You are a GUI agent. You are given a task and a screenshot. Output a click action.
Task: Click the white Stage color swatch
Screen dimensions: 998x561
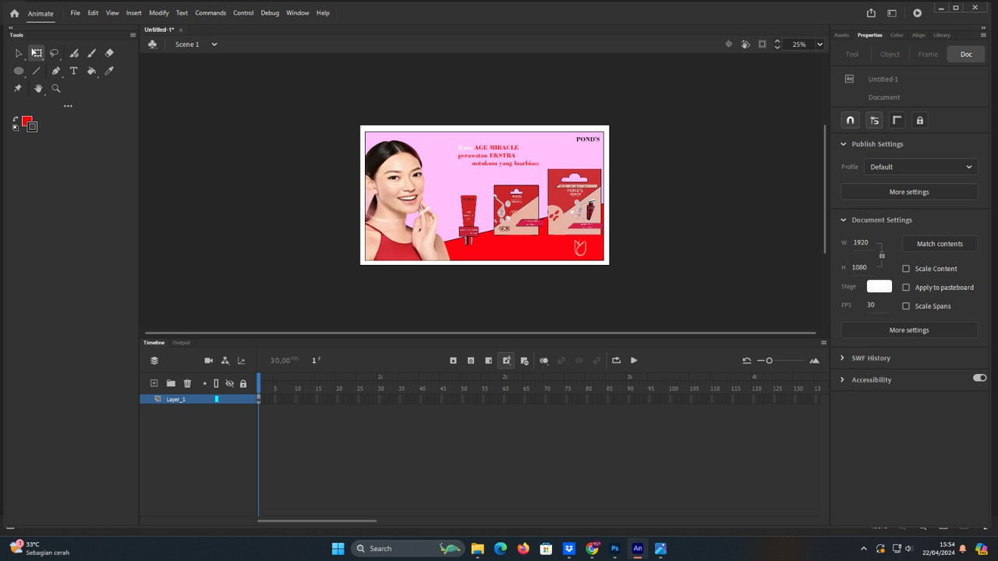click(x=879, y=287)
